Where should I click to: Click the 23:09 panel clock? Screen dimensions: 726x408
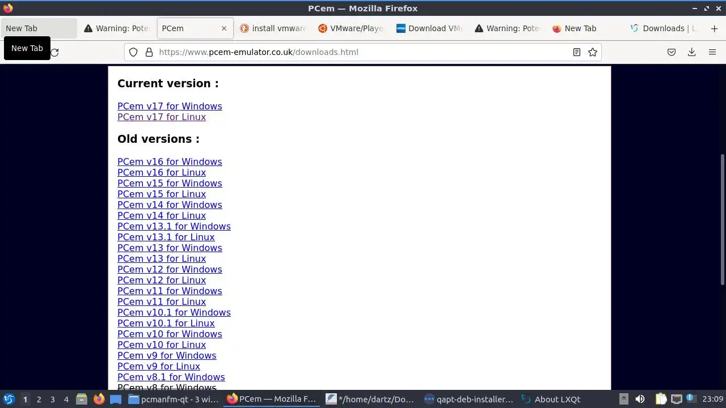coord(712,399)
